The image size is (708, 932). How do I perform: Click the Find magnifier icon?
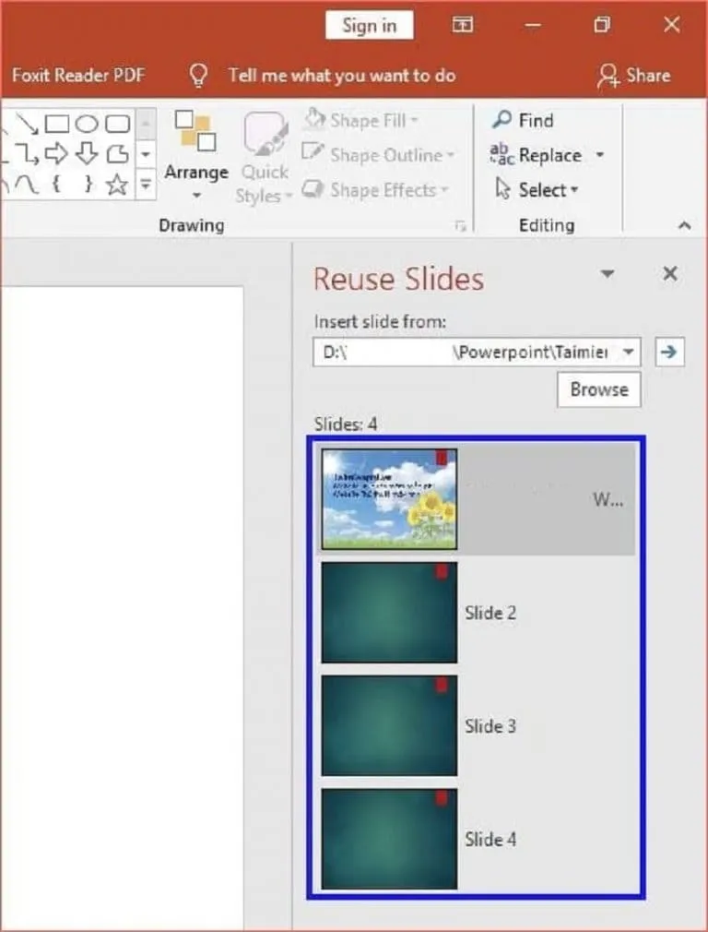pos(501,119)
